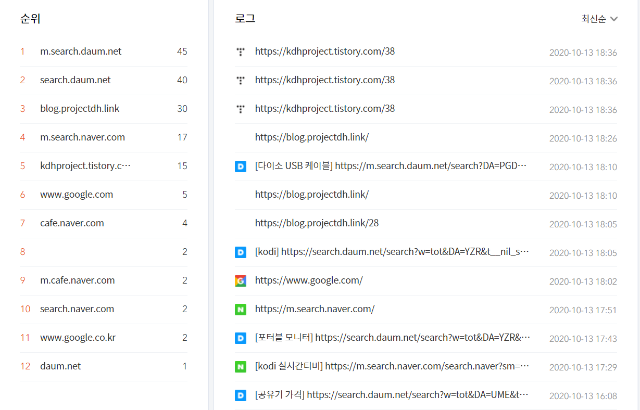Select blog.projectdh.link in the ranking list

pos(80,109)
